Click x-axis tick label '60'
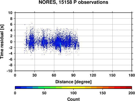Viewport: 135px width, 101px height. pos(54,75)
